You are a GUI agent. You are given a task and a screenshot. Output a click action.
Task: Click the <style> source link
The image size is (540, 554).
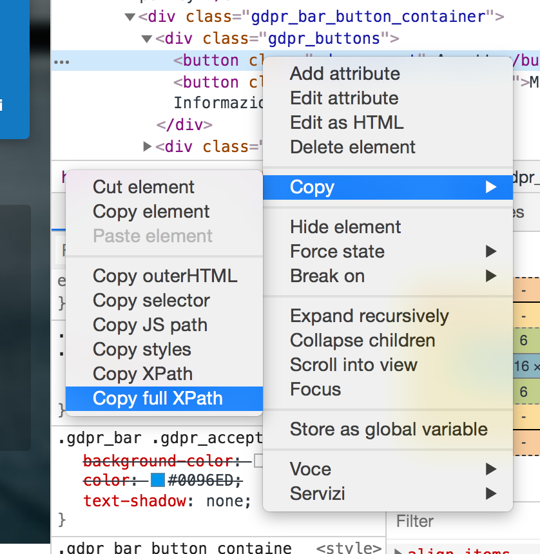(x=349, y=548)
